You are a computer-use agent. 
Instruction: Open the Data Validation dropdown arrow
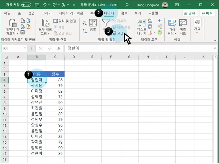pyautogui.click(x=154, y=33)
